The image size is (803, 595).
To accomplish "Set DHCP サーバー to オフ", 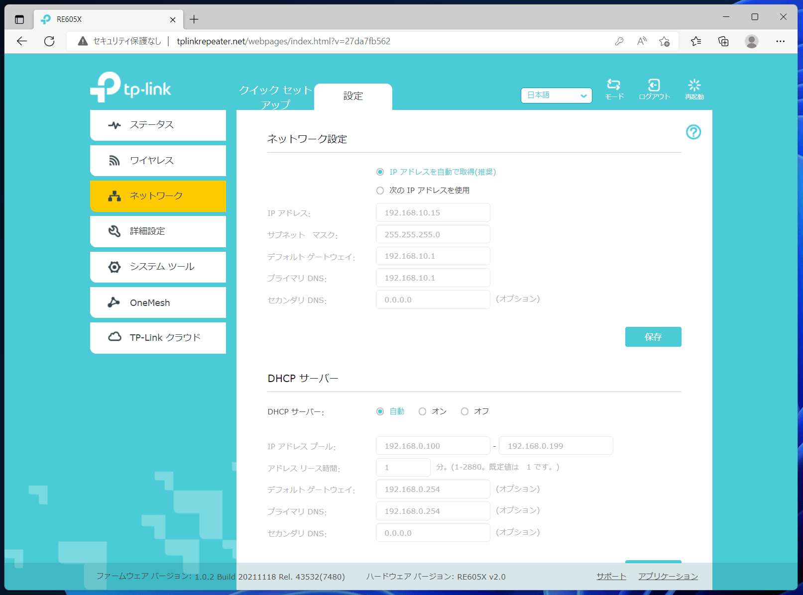I will pyautogui.click(x=465, y=411).
